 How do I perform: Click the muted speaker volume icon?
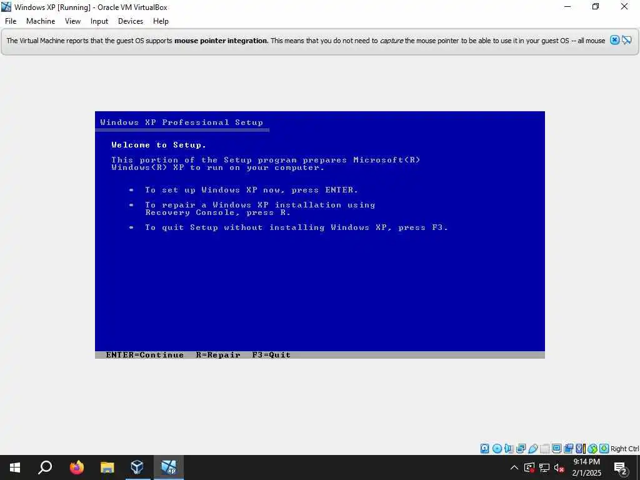pos(559,467)
